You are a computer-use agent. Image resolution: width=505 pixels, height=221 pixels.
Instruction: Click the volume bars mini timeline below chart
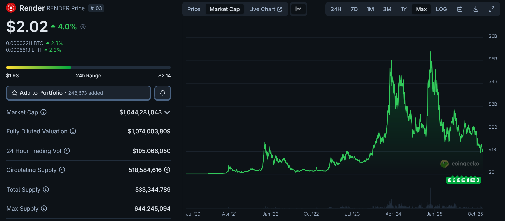coord(335,198)
